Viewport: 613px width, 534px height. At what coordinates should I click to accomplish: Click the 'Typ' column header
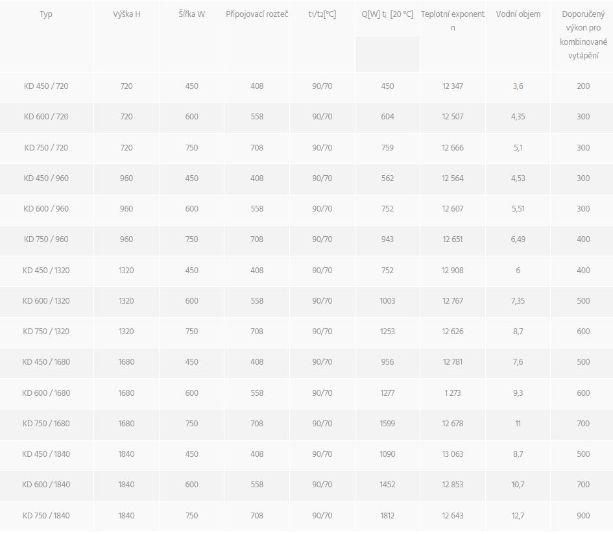[46, 14]
